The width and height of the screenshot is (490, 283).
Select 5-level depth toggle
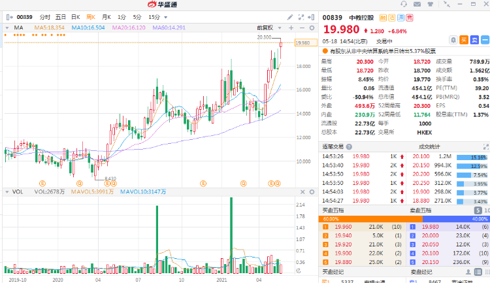point(478,210)
